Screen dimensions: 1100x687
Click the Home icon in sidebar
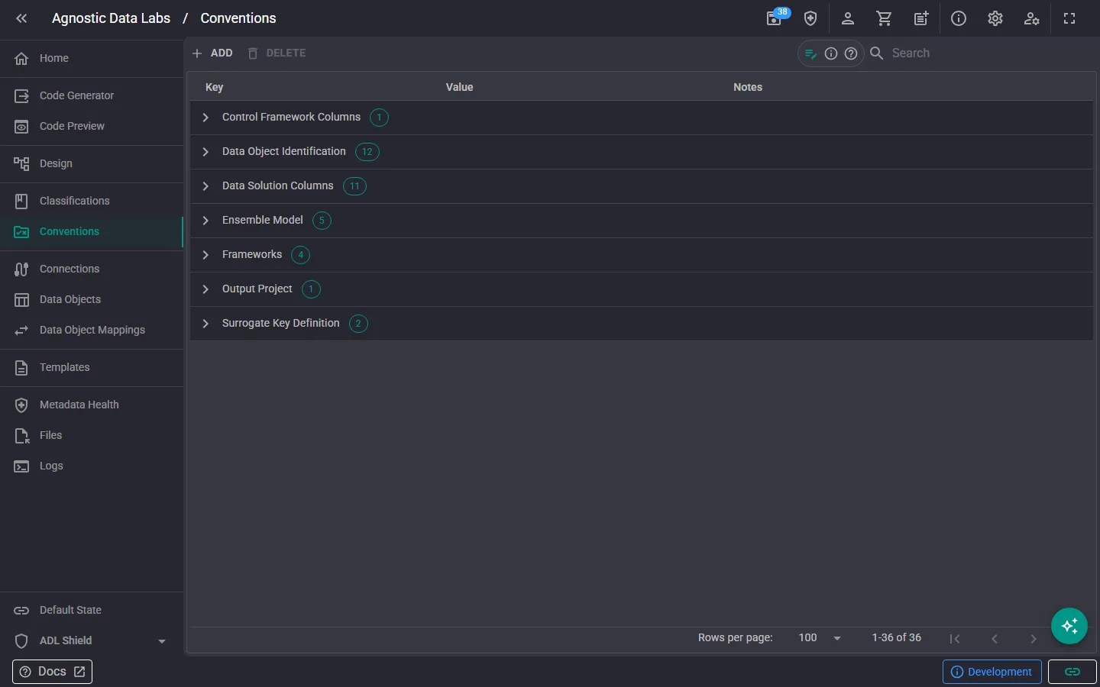[x=21, y=58]
